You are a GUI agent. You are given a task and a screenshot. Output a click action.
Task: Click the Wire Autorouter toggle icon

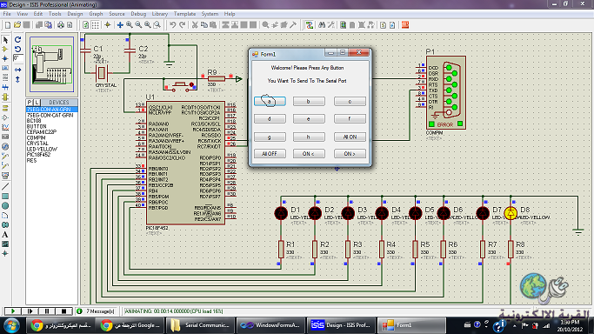(310, 25)
